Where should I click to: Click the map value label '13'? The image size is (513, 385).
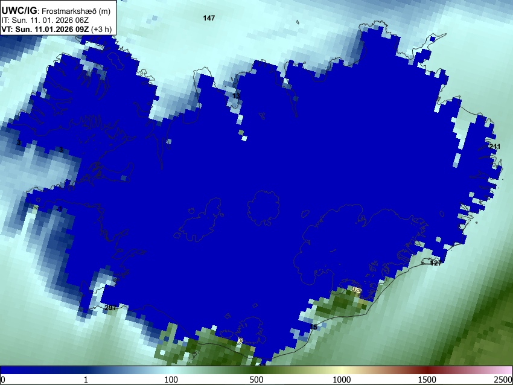click(x=236, y=96)
